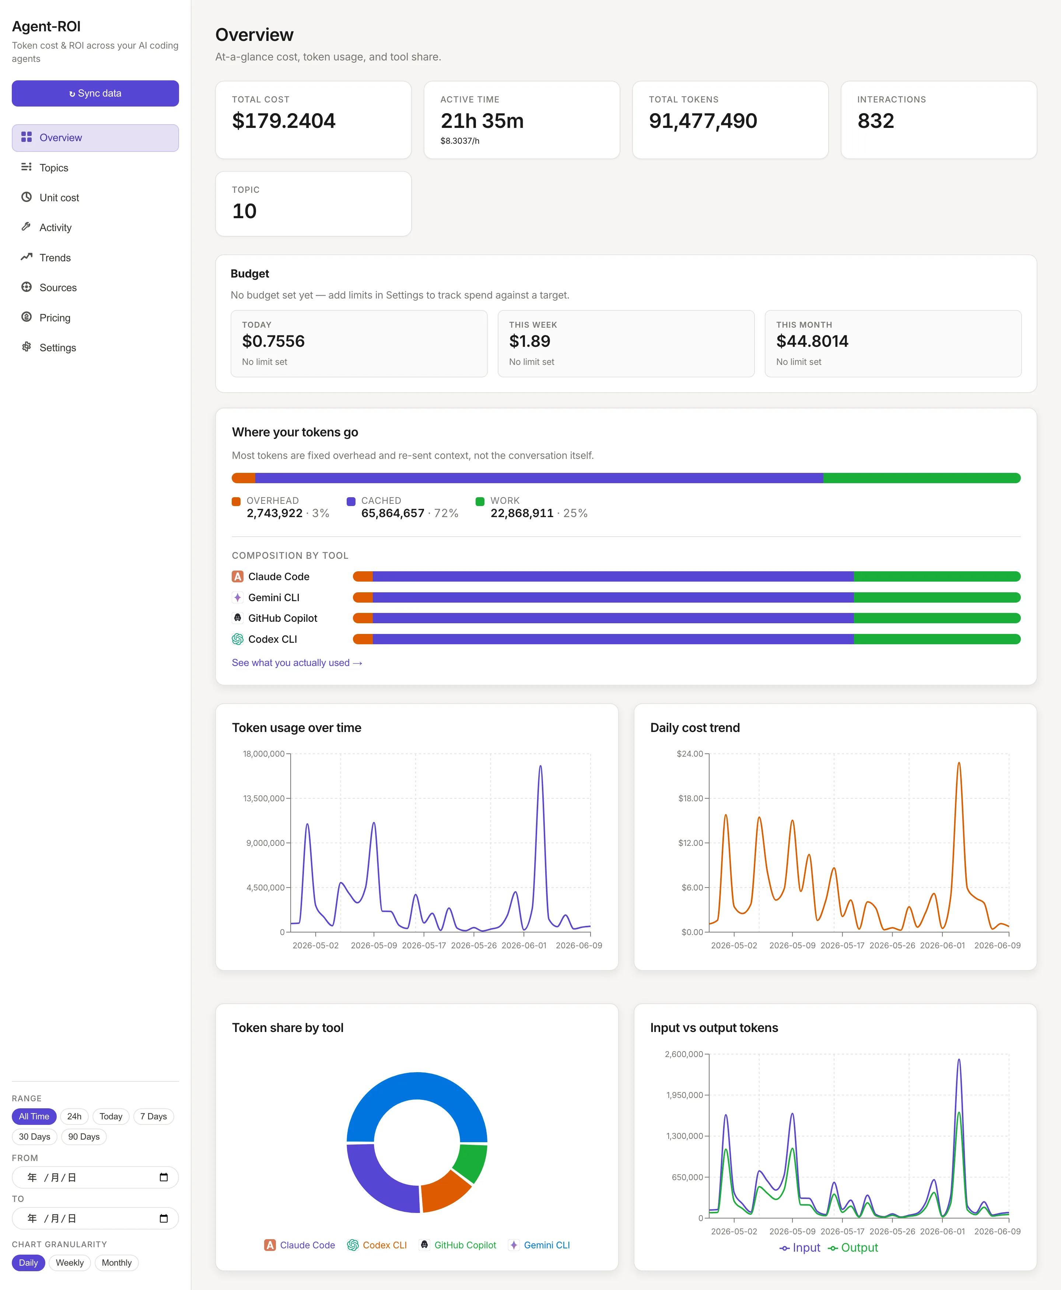Toggle Output series in chart legend

point(852,1248)
